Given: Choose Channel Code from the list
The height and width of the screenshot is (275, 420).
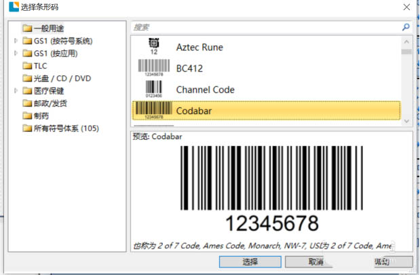Looking at the screenshot, I should click(267, 89).
